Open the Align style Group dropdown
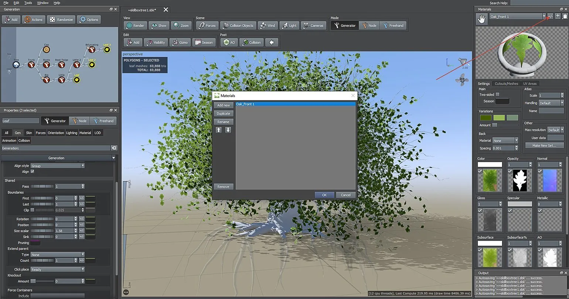The height and width of the screenshot is (299, 569). [57, 166]
